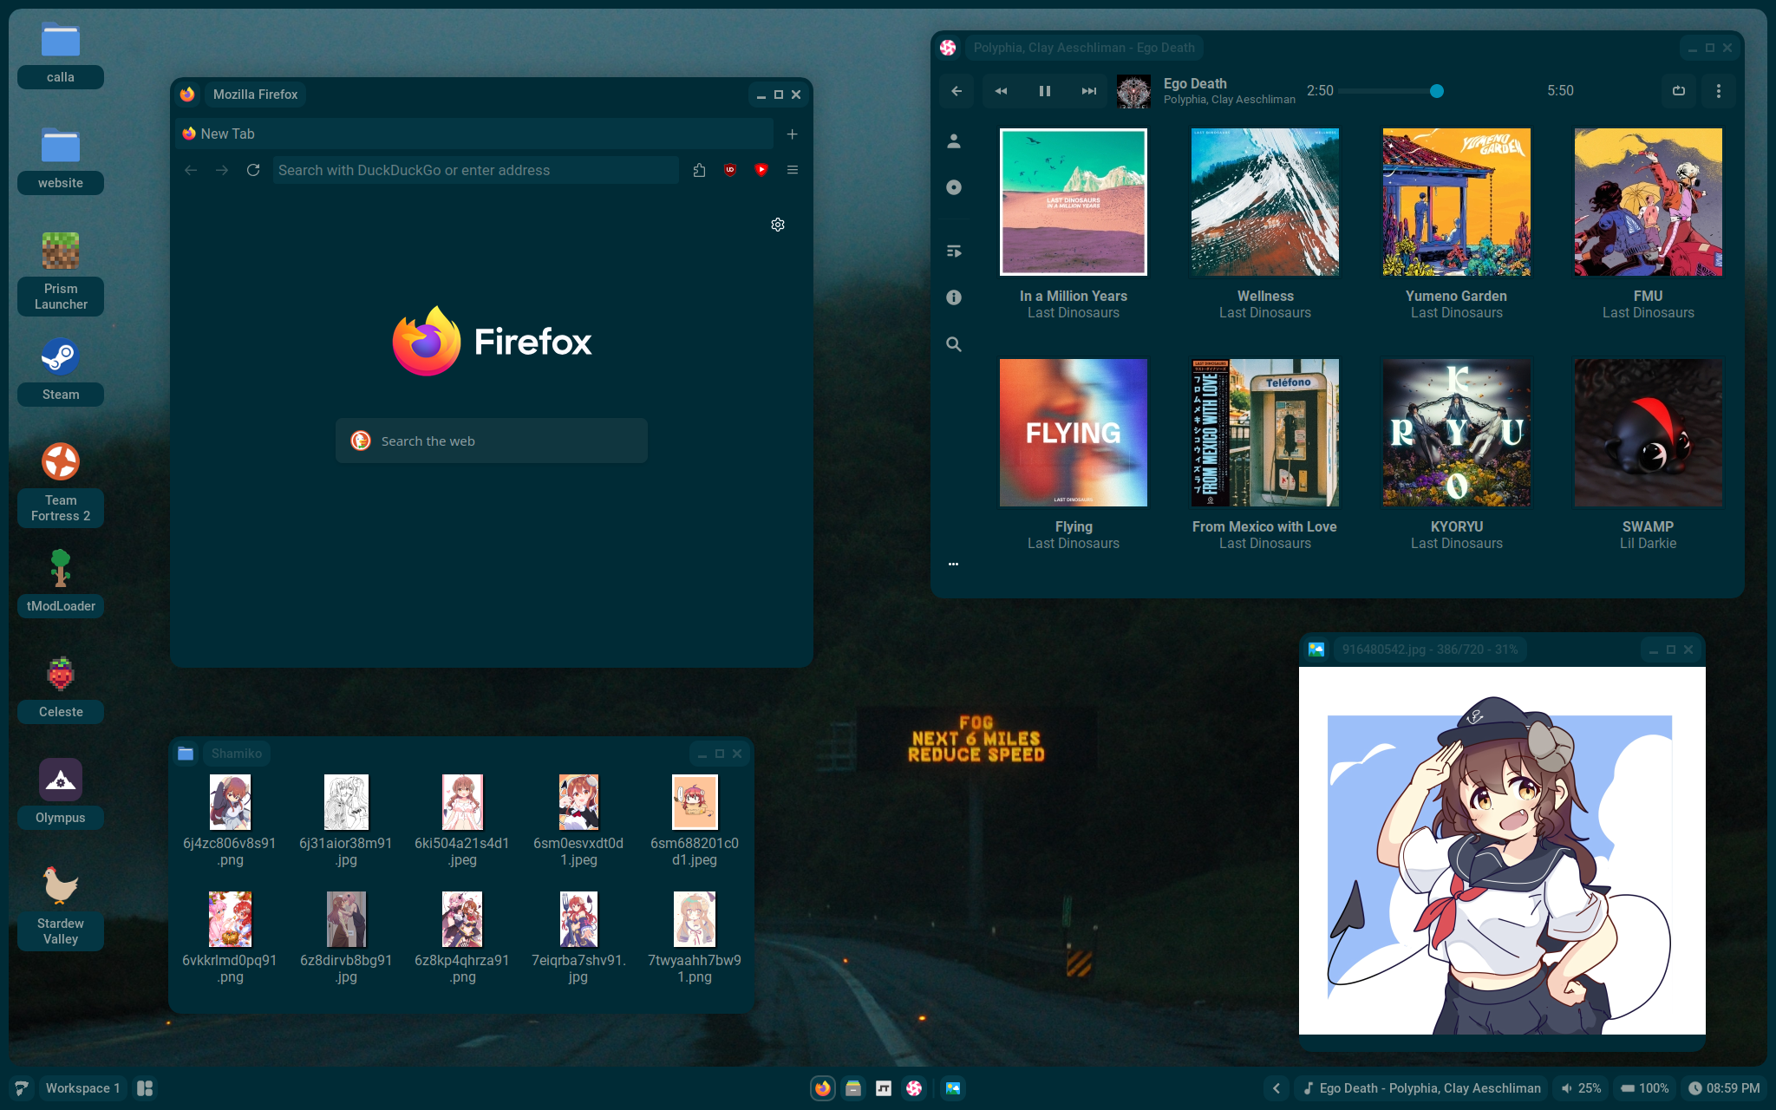
Task: Switch to image viewer taskbar icon
Action: (953, 1088)
